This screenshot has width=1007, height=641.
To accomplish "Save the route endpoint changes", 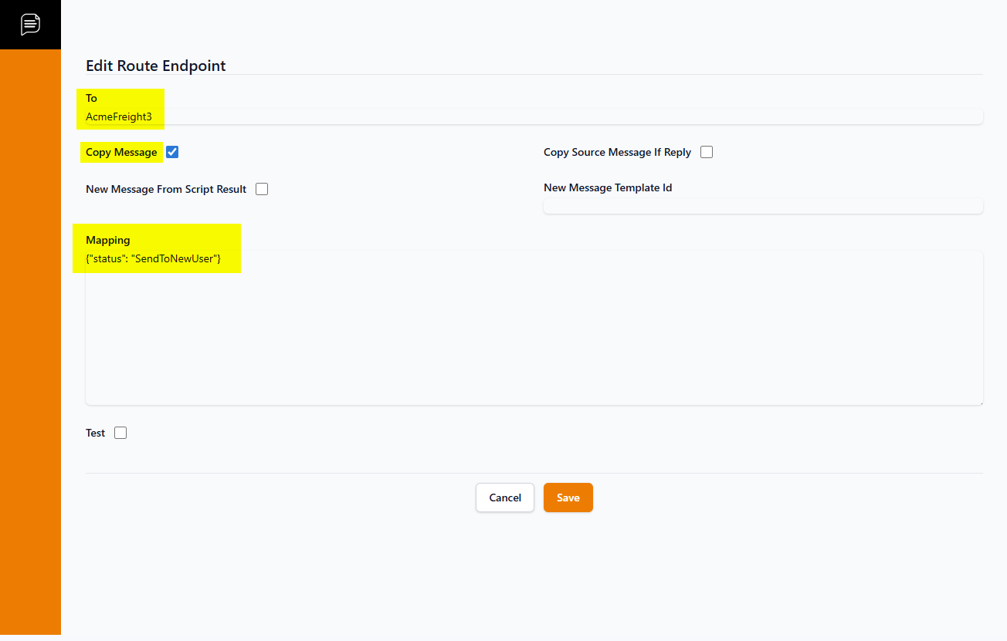I will (568, 498).
